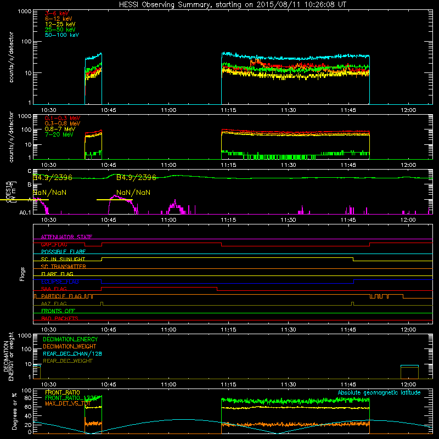Screen dimensions: 439x439
Task: Click the FRONT_RATIO legend label
Action: pos(63,392)
